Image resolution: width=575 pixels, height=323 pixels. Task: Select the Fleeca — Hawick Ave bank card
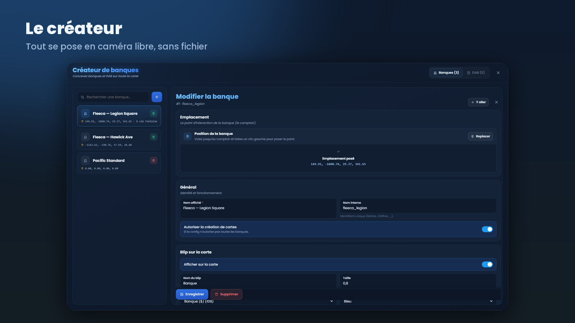(x=119, y=140)
